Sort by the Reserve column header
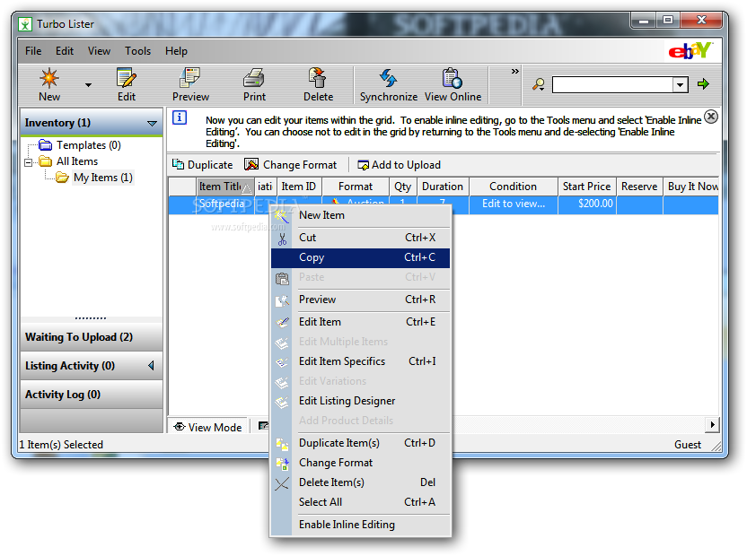The image size is (747, 556). click(639, 187)
